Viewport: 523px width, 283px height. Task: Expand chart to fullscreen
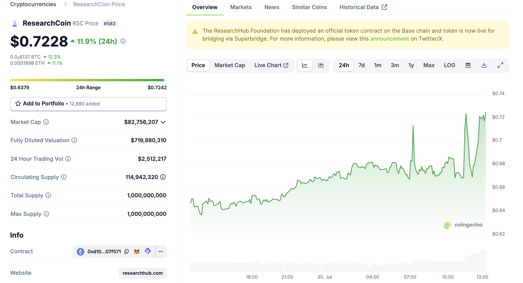500,65
